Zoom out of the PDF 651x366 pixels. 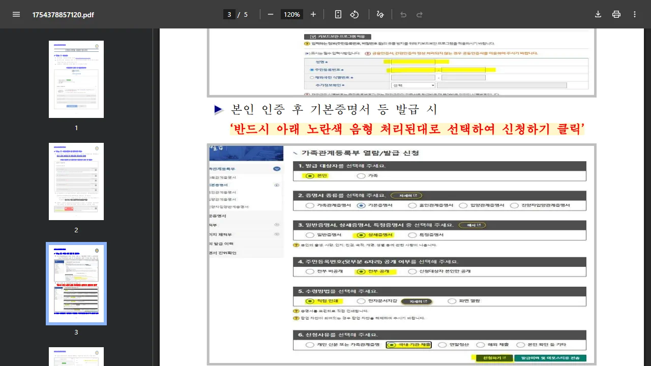270,14
